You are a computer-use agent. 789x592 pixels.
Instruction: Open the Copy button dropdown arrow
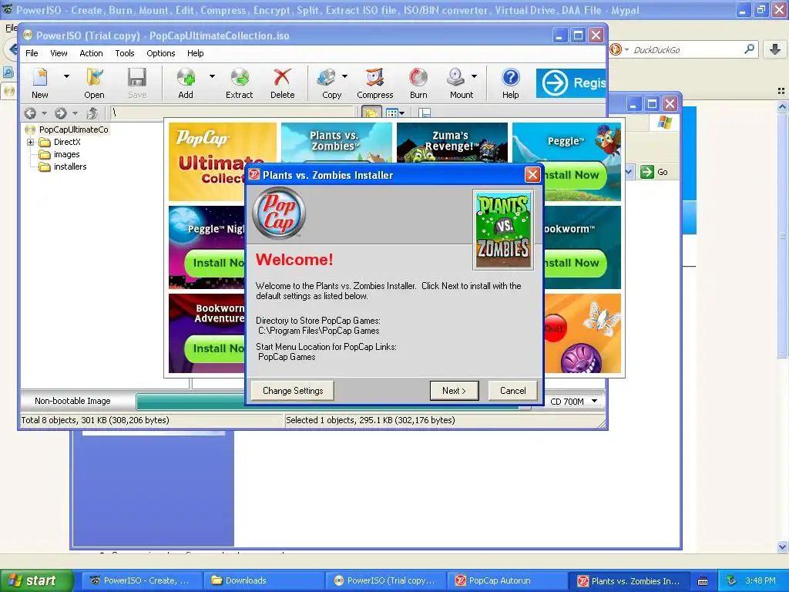point(344,76)
